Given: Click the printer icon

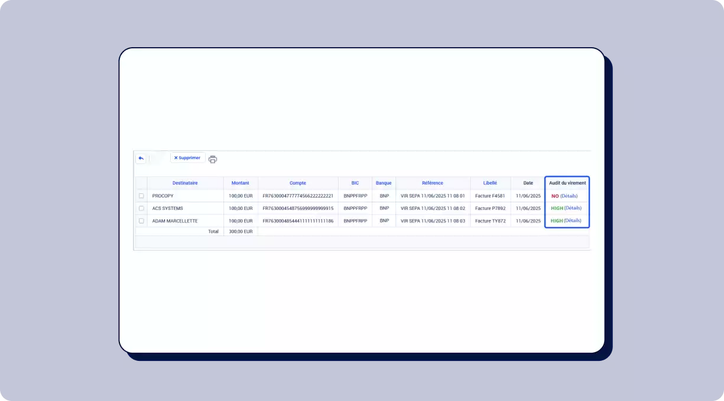Looking at the screenshot, I should (x=213, y=159).
